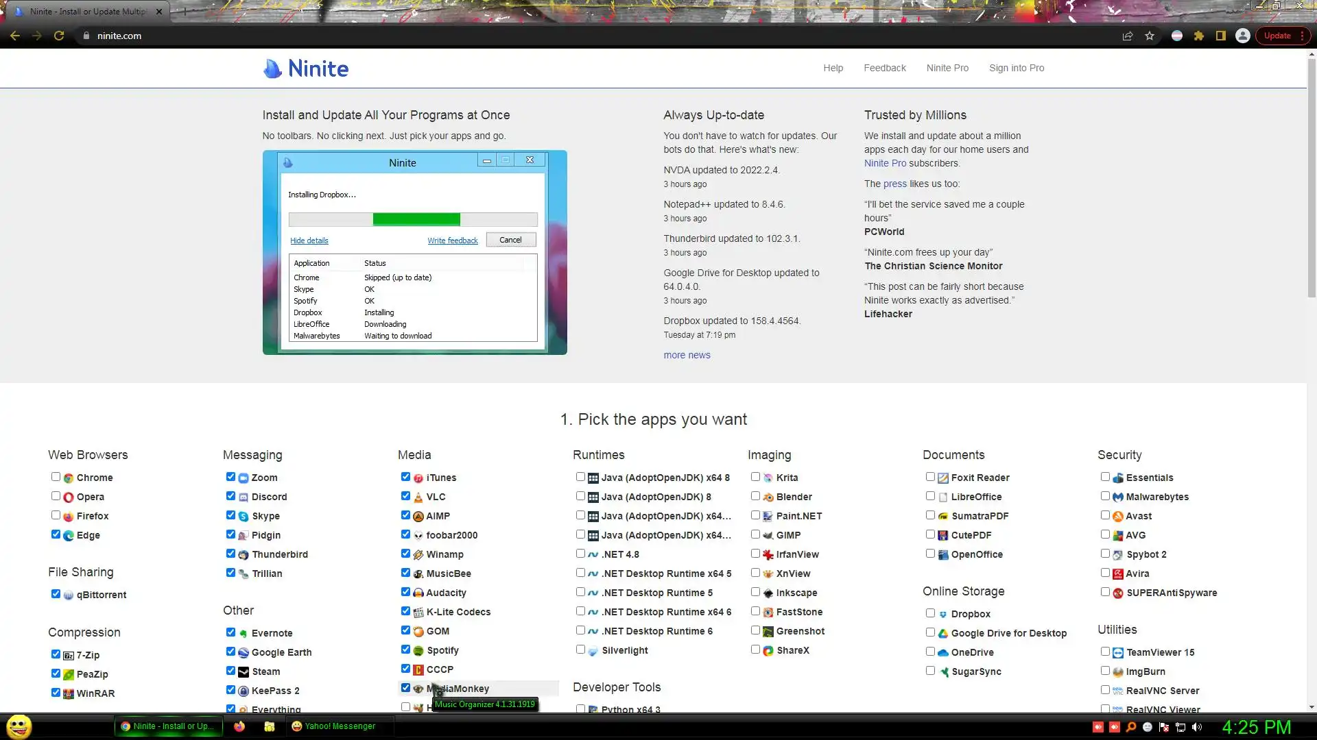Select the Ninite browser tab

pyautogui.click(x=88, y=12)
